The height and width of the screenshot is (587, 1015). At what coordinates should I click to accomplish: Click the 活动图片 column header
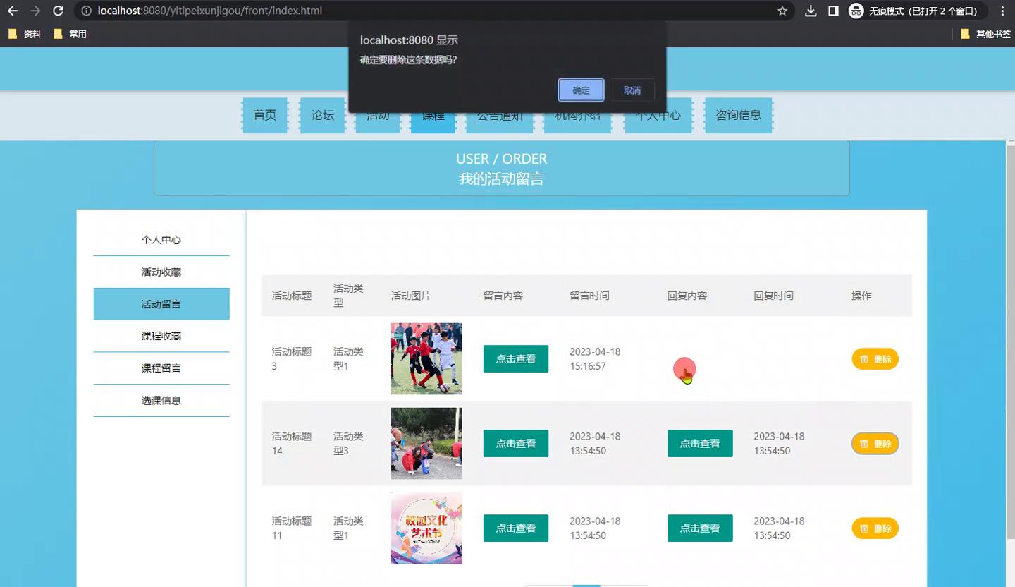point(411,296)
